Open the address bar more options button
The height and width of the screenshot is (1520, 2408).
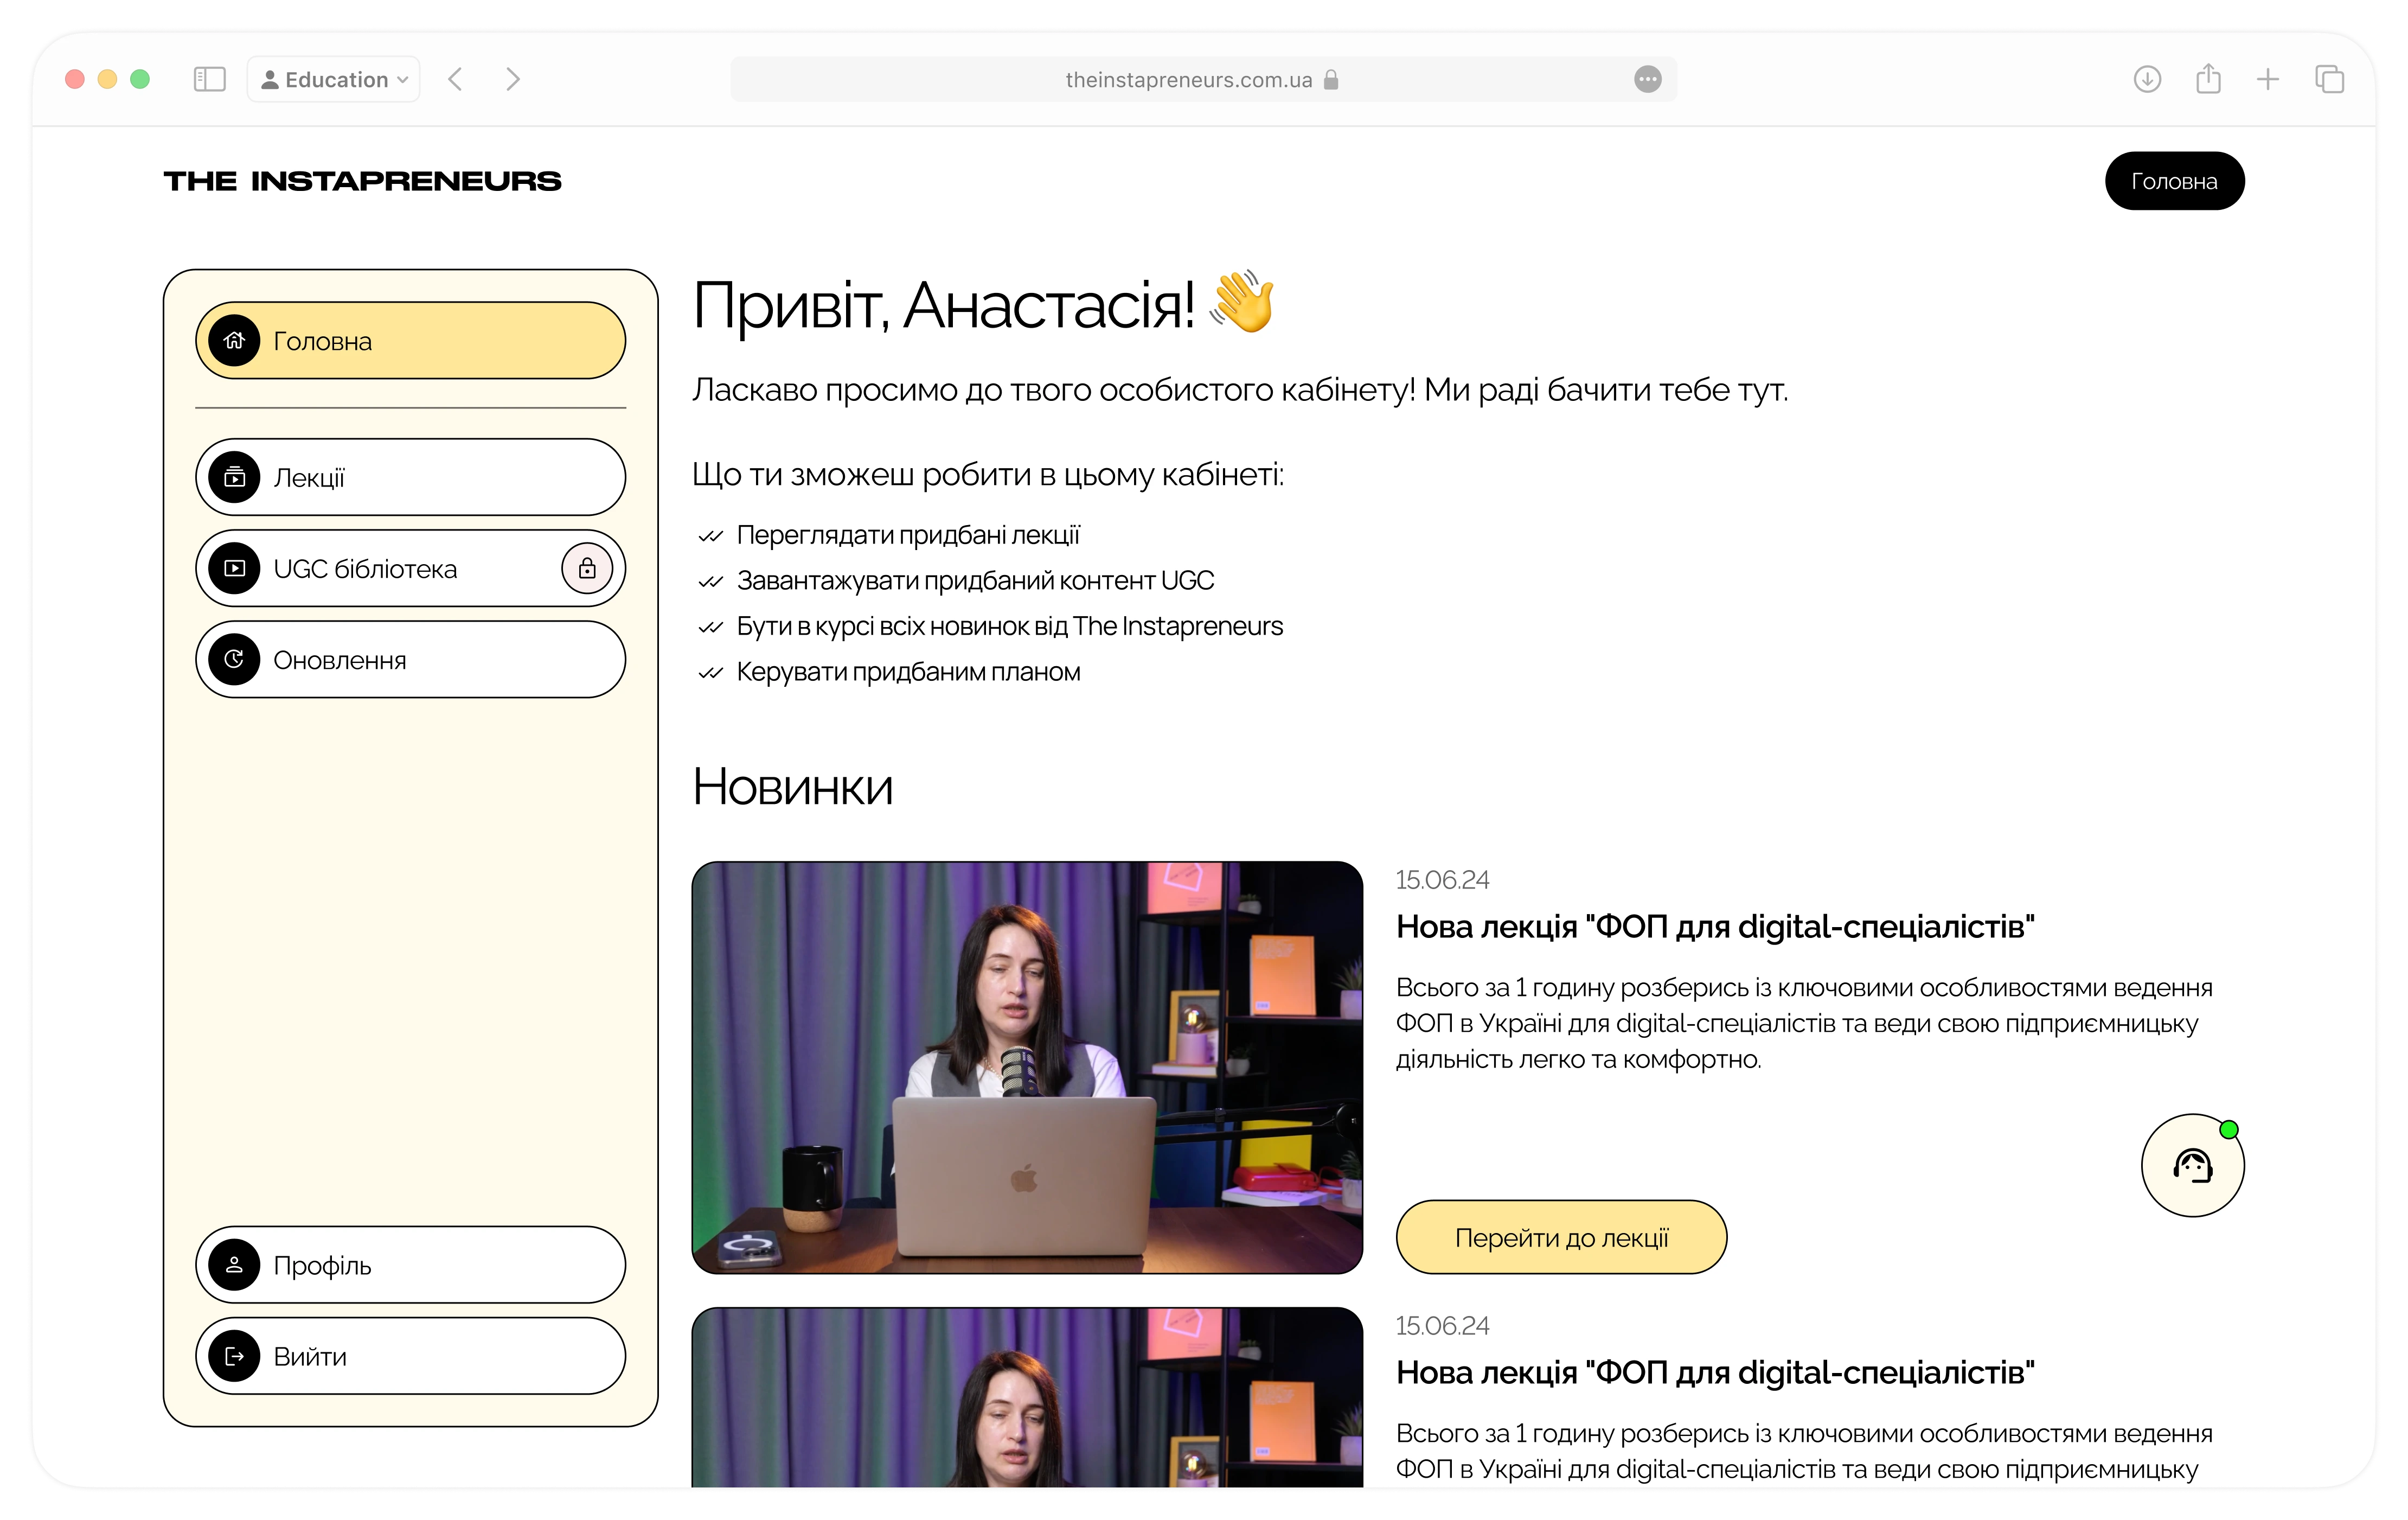(1647, 79)
